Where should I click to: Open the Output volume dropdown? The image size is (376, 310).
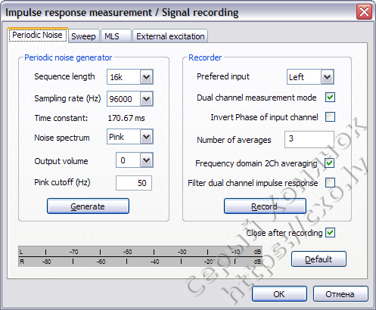click(147, 160)
